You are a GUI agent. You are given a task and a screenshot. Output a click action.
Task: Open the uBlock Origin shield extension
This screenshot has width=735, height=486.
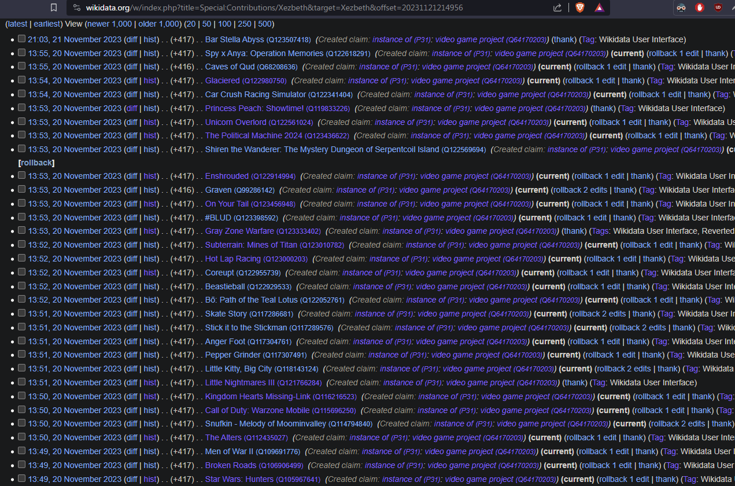pos(718,8)
